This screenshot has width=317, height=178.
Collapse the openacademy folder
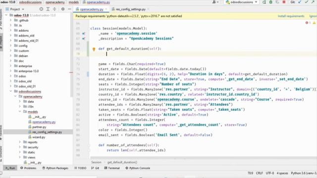click(15, 96)
